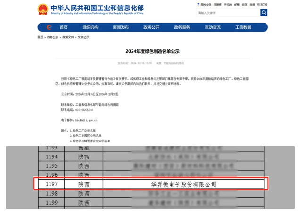This screenshot has height=222, width=299.
Task: Open the 邮箱 mailbox link
Action: [237, 4]
